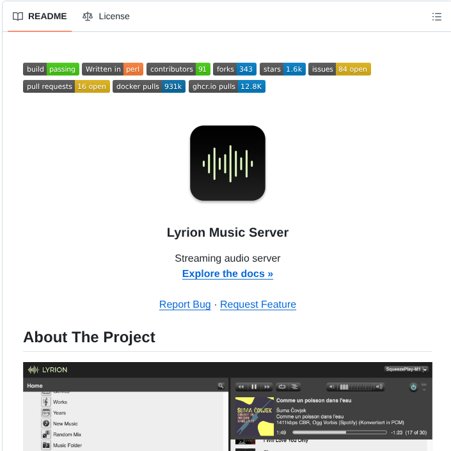Pause playback with the pause button
This screenshot has height=451, width=451.
tap(254, 387)
